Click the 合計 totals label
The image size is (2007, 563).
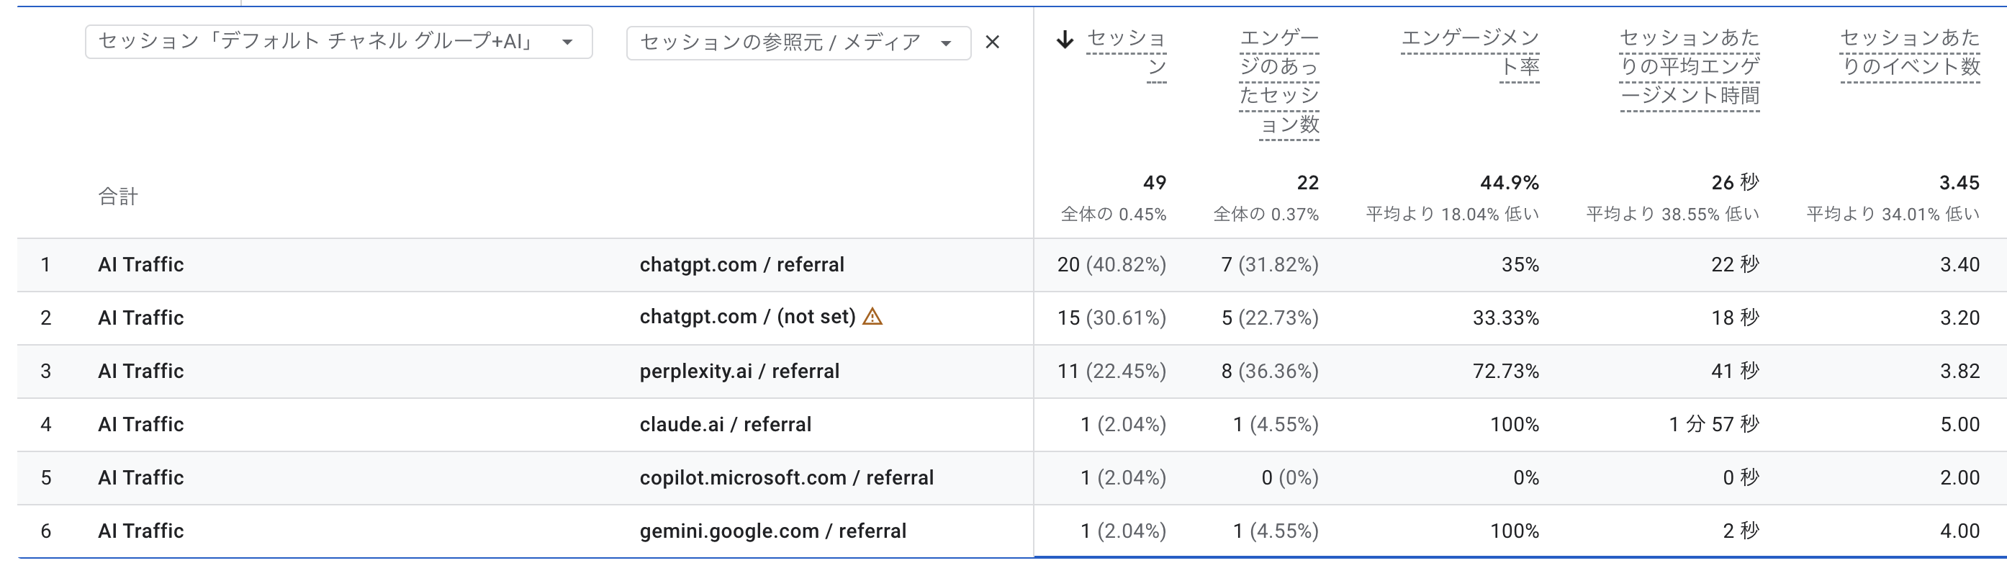coord(117,197)
